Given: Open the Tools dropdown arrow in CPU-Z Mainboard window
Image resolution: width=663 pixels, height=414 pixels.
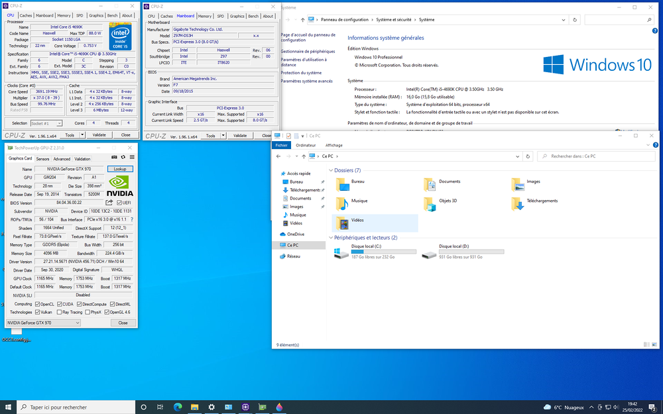Looking at the screenshot, I should [223, 136].
